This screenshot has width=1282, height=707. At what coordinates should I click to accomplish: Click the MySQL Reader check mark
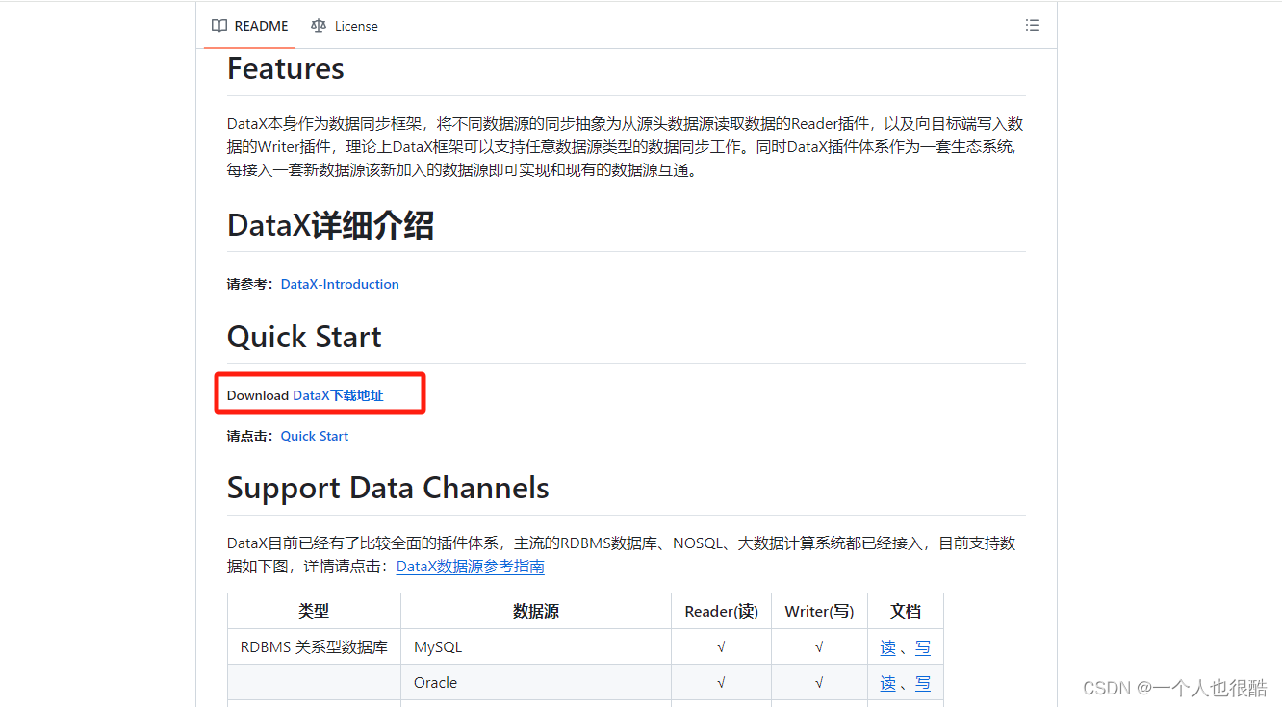(721, 647)
